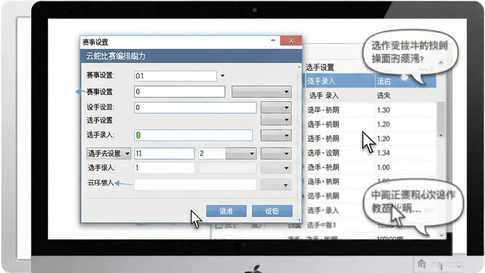
Task: Select the 1.30 cell in the background table
Action: coord(405,110)
